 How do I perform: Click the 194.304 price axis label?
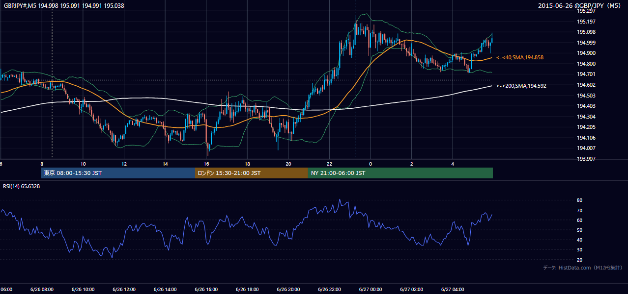coord(586,117)
